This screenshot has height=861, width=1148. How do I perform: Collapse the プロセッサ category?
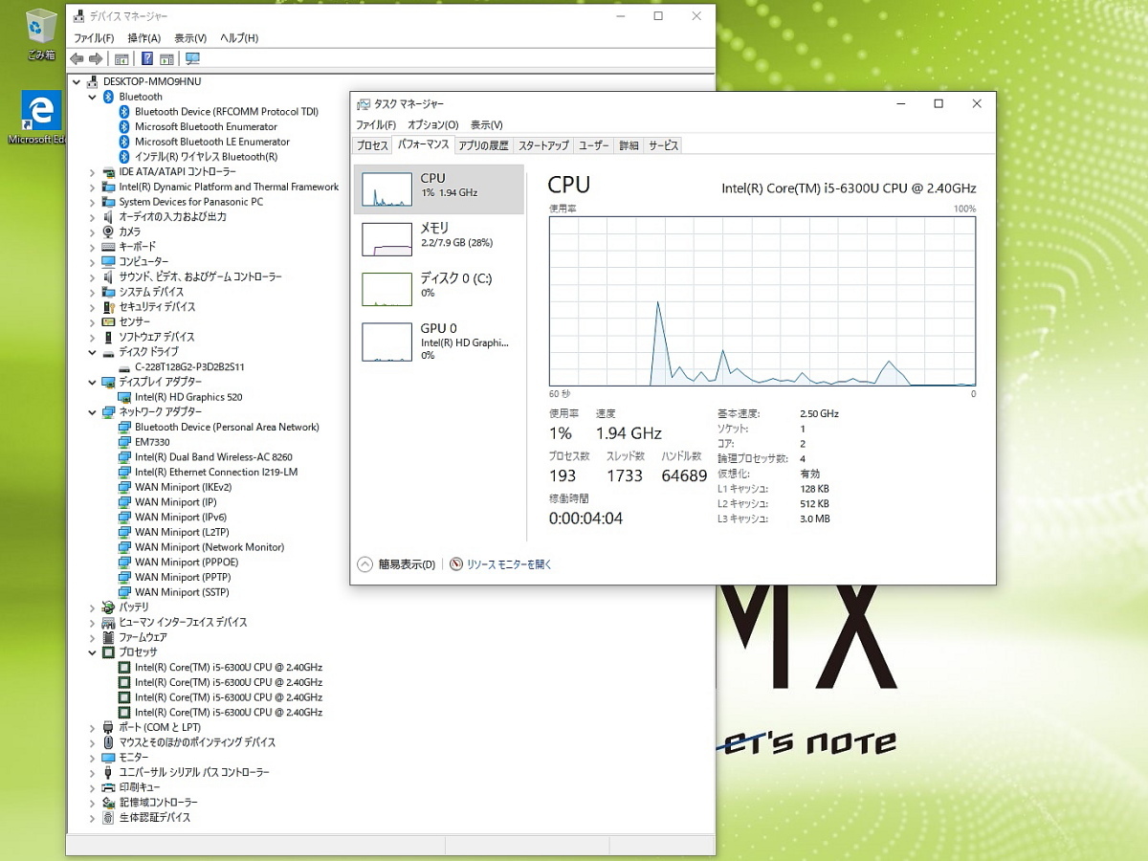click(93, 651)
